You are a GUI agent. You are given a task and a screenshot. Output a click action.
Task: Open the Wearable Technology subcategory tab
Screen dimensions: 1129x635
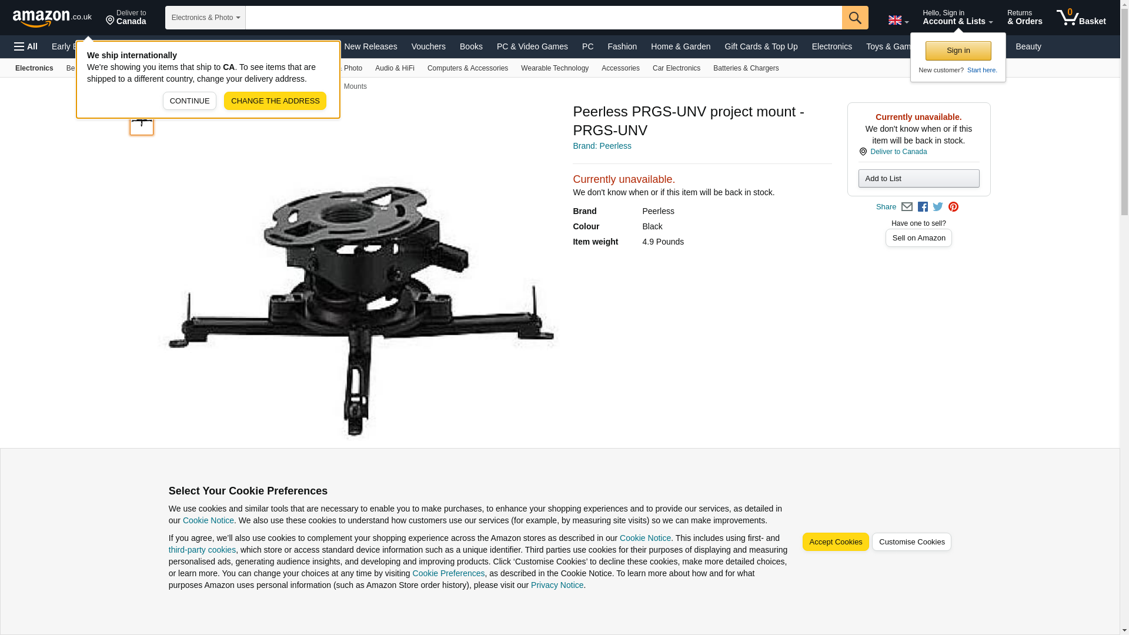coord(555,68)
